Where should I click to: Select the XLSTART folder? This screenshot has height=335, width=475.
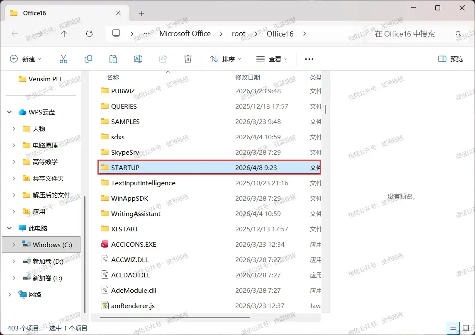[209, 229]
